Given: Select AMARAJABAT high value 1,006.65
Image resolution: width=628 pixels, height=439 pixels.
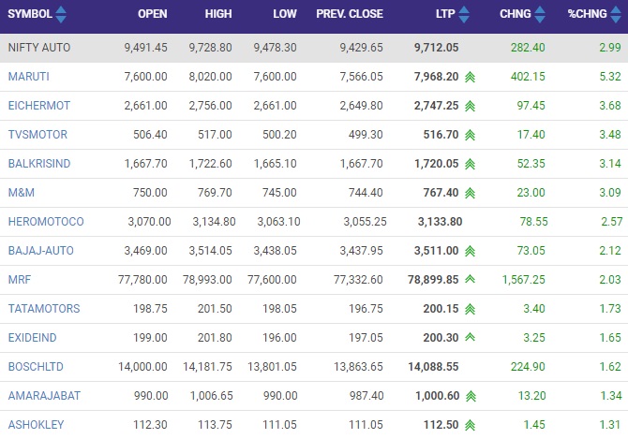Looking at the screenshot, I should click(212, 396).
